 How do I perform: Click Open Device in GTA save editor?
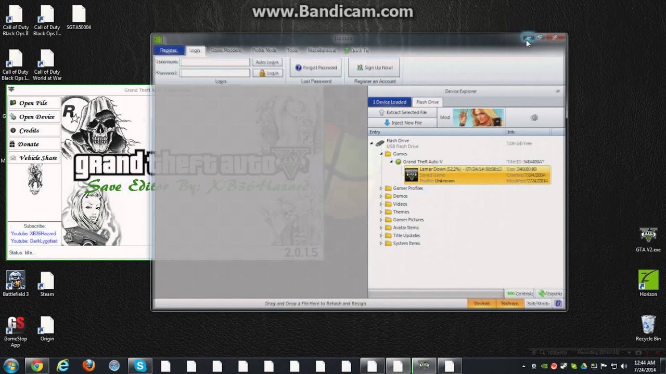click(x=34, y=117)
